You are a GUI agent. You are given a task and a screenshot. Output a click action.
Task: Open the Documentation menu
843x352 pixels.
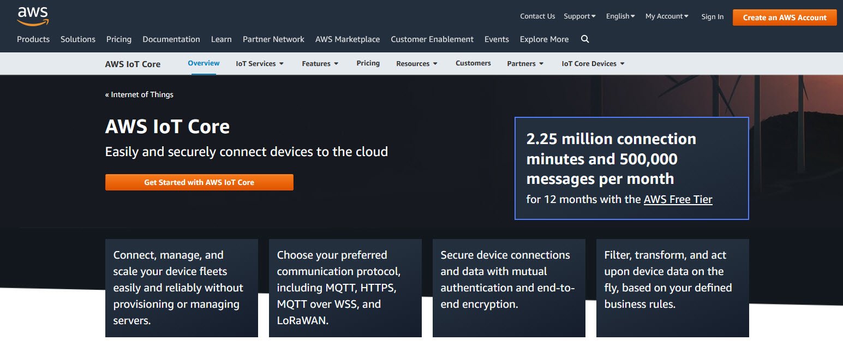click(x=171, y=39)
